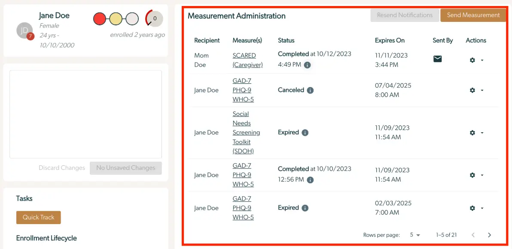Go to the next page with the right chevron
The image size is (512, 249).
click(x=489, y=235)
